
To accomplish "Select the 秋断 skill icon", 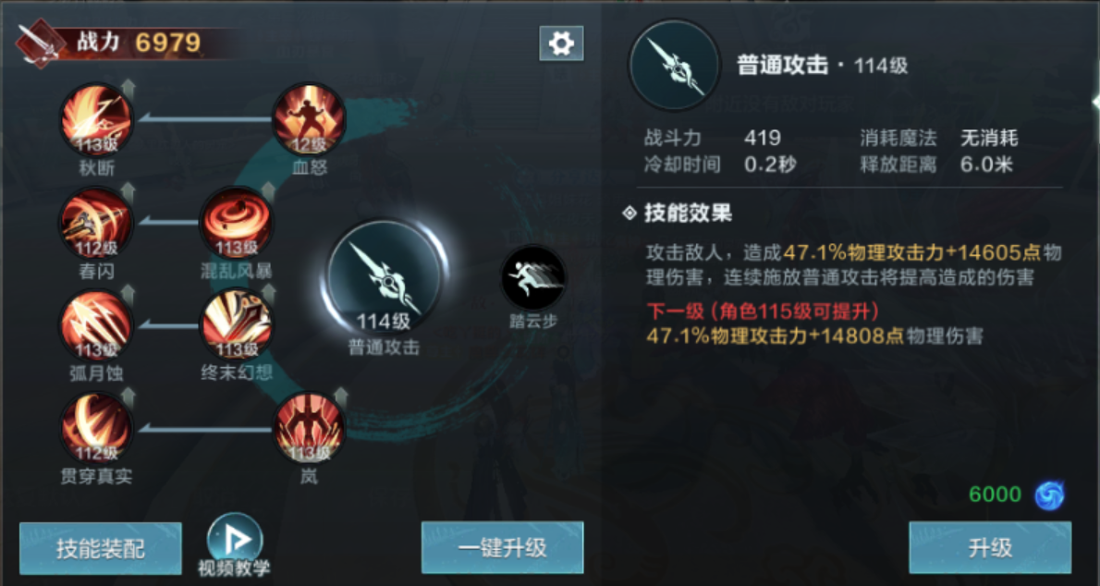I will (x=96, y=120).
